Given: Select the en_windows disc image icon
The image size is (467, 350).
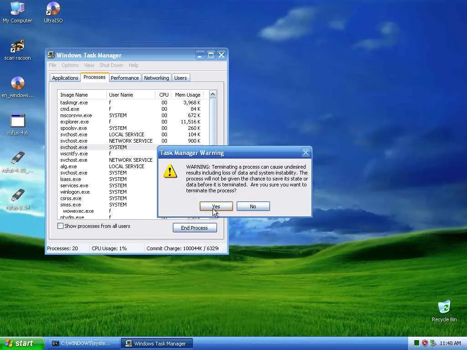Looking at the screenshot, I should (18, 87).
